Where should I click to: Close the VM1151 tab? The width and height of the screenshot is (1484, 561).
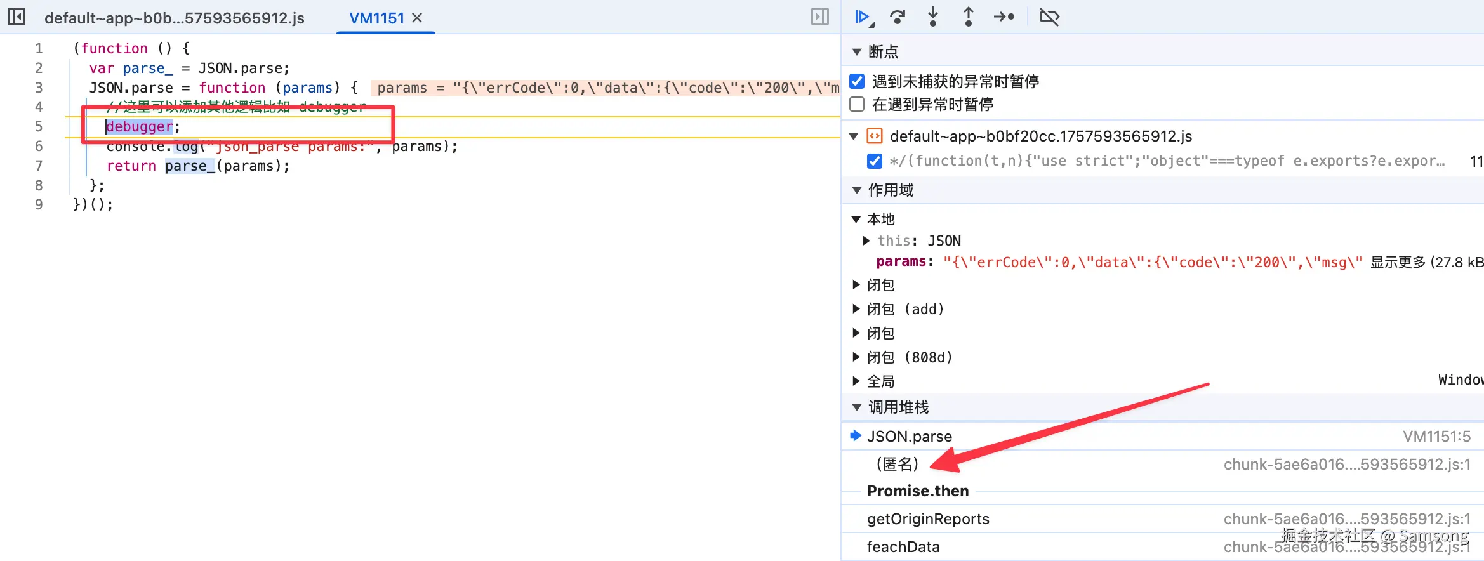pos(417,18)
